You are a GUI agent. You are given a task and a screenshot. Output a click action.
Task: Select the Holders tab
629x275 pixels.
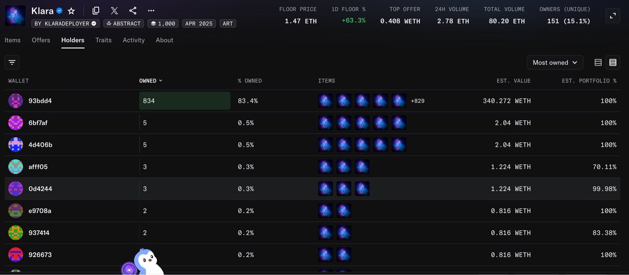point(73,40)
